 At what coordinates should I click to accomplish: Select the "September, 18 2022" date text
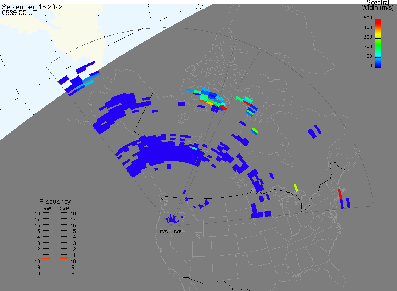(32, 7)
